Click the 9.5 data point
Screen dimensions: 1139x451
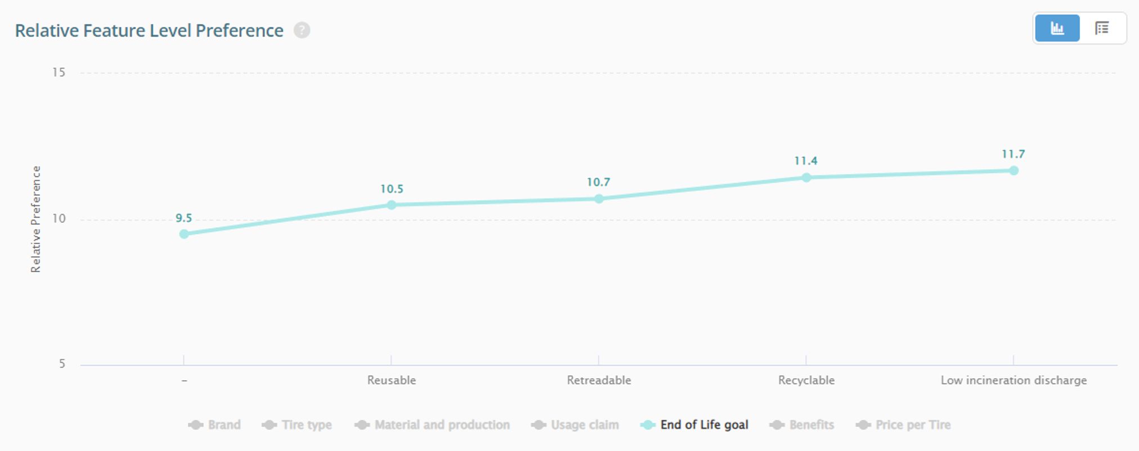(184, 234)
